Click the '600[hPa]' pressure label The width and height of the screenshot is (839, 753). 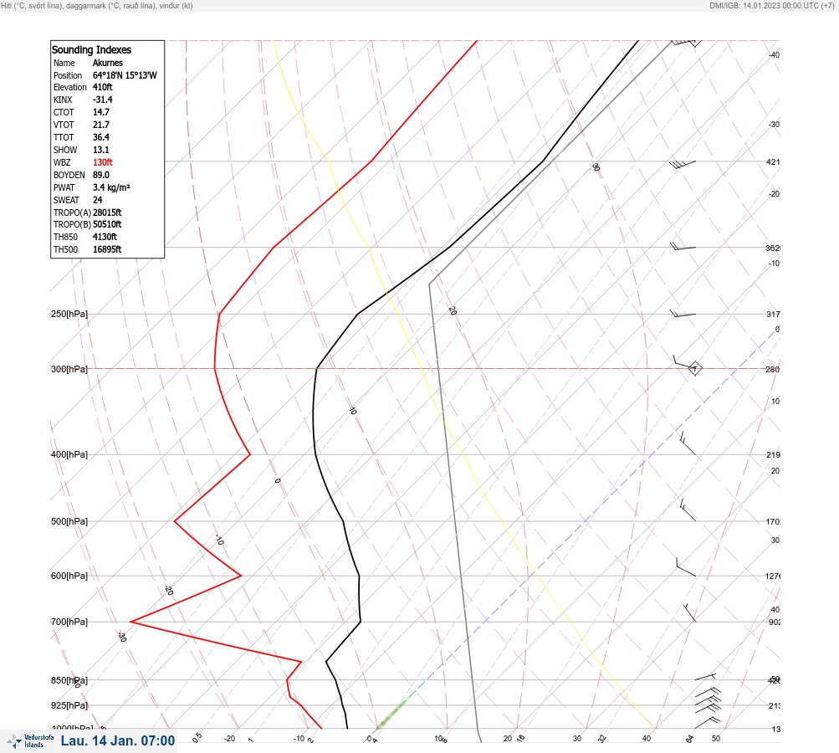point(69,576)
